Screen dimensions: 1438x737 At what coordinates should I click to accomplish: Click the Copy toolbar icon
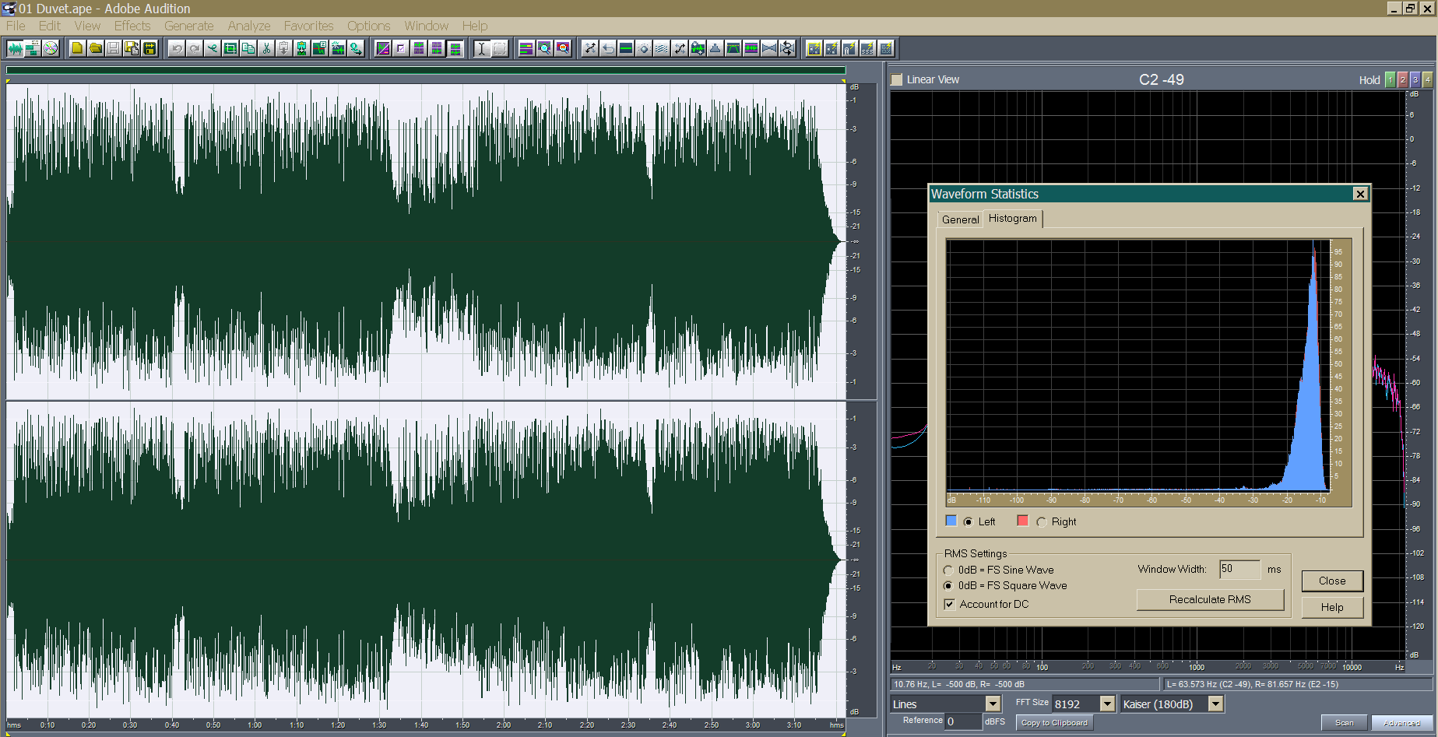(x=248, y=48)
